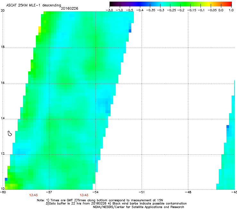Image resolution: width=237 pixels, height=209 pixels.
Task: Click longitude label '-60' on the bottom axis
Action: [x=3, y=192]
